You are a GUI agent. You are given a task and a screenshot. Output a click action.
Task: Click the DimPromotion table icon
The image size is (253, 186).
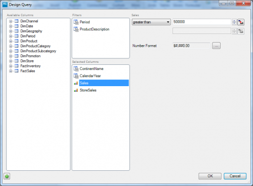click(16, 56)
